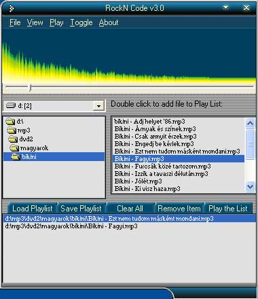Click the app logo icon in title bar

tap(11, 8)
